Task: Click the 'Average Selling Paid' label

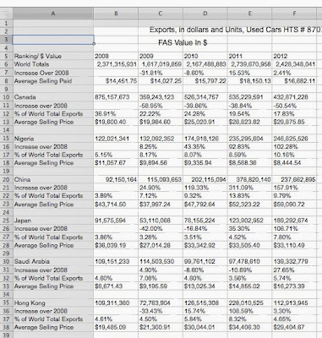Action: (43, 81)
